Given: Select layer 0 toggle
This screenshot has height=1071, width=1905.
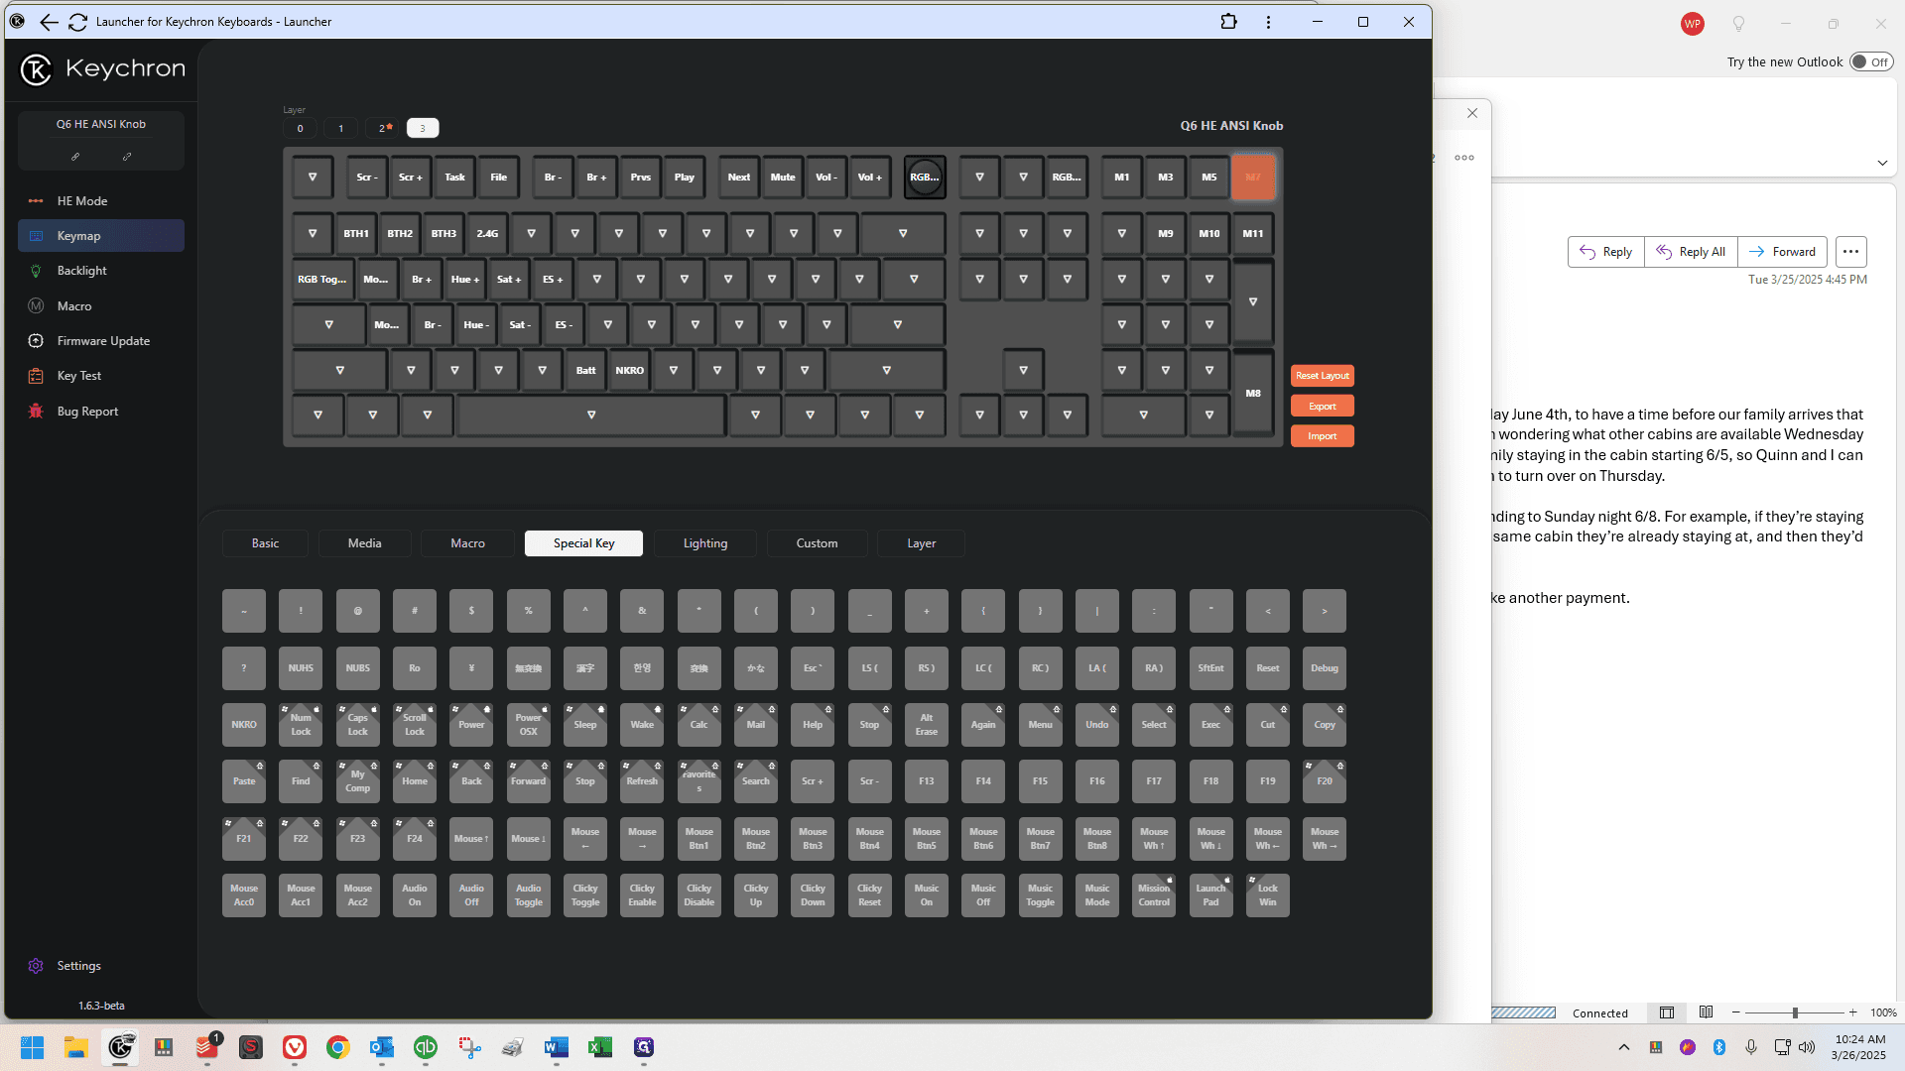Looking at the screenshot, I should (300, 128).
